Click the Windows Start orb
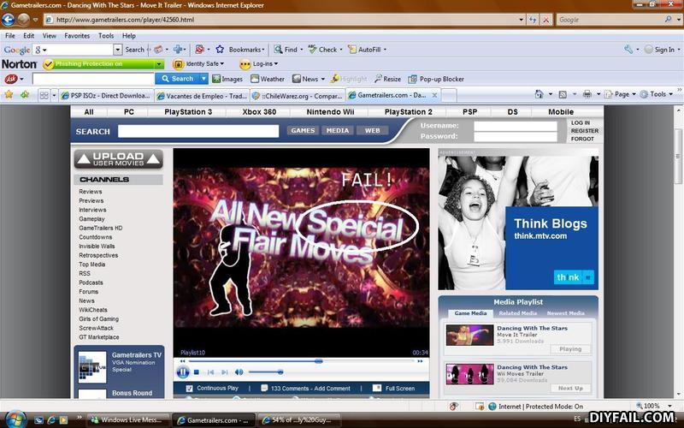The width and height of the screenshot is (684, 428). [x=15, y=419]
